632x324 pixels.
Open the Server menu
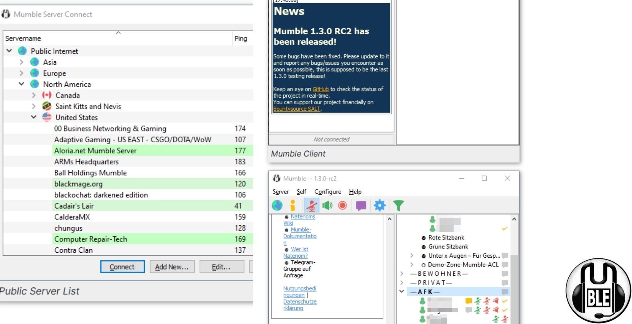[281, 192]
